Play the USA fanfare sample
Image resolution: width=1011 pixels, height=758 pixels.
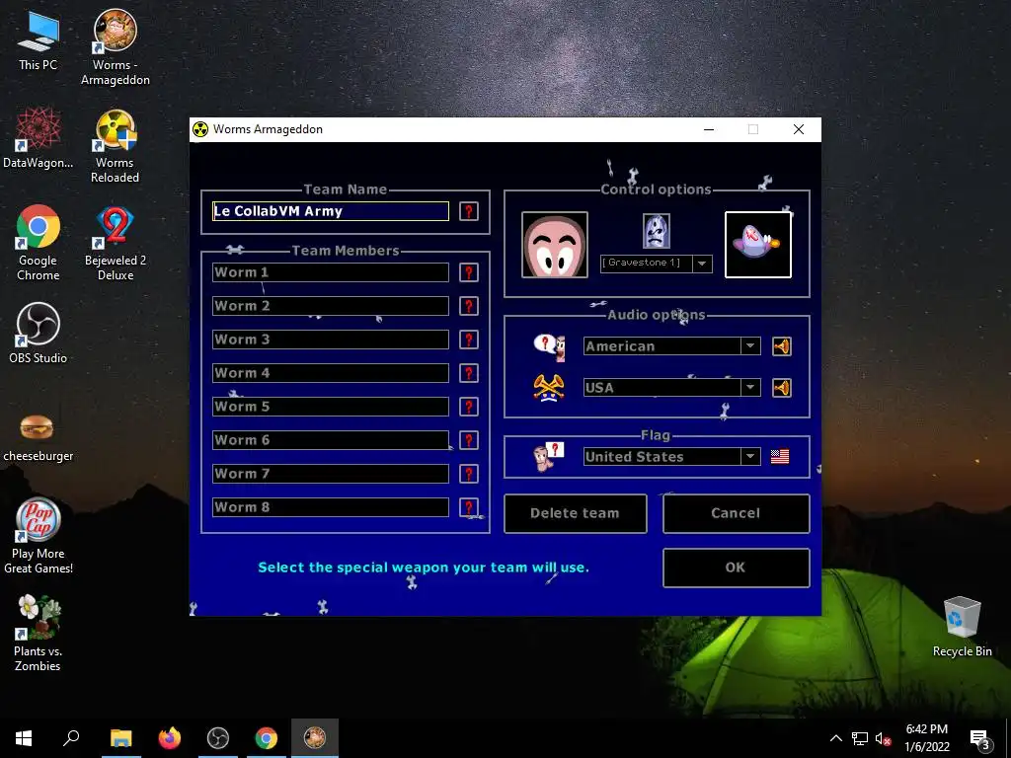(782, 388)
